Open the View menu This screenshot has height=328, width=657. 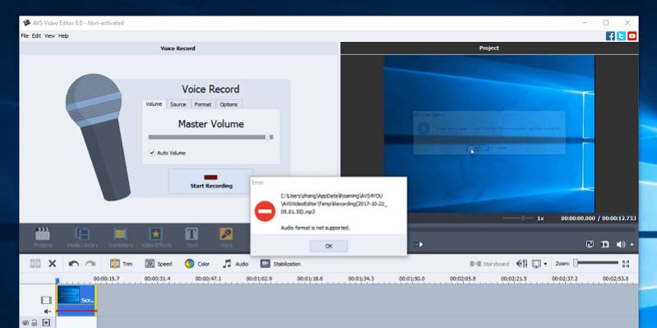tap(50, 36)
